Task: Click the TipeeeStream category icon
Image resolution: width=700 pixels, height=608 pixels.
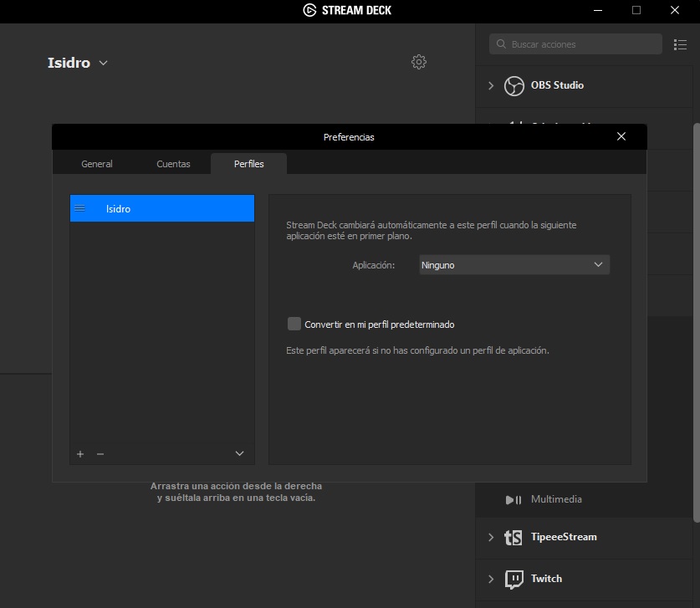Action: (x=514, y=537)
